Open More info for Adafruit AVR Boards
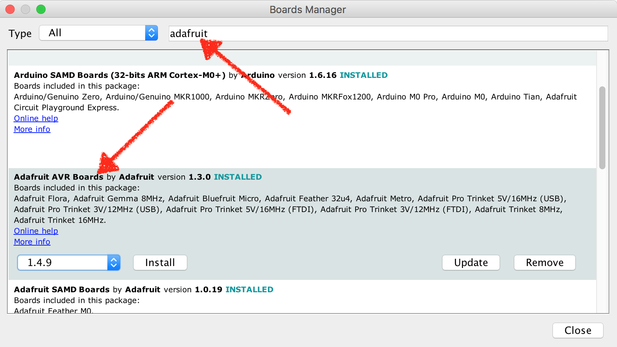Viewport: 617px width, 347px height. (x=32, y=242)
